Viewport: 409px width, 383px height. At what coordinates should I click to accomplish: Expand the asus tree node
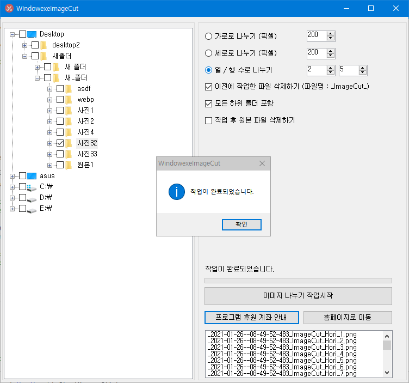[12, 176]
